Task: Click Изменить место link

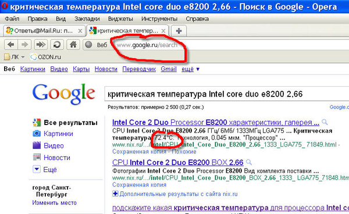Action: point(54,202)
